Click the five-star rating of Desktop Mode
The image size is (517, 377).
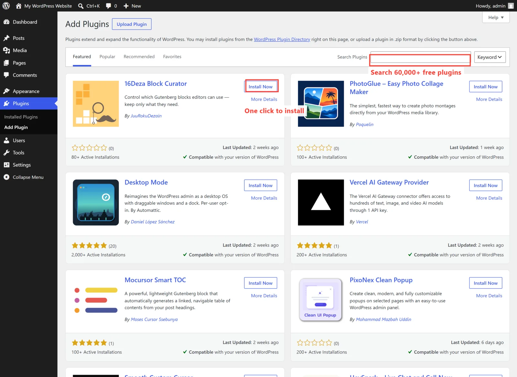[89, 246]
